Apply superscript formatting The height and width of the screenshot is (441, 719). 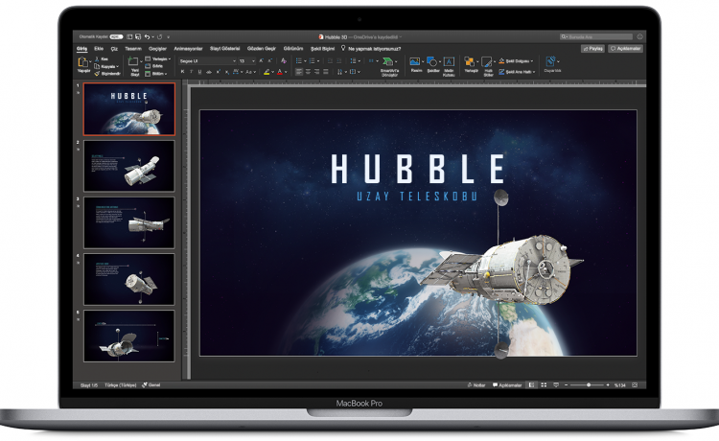(219, 72)
